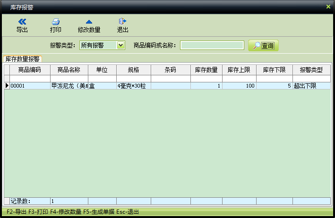335x218 pixels.
Task: Open the 报警类型 dropdown list
Action: pyautogui.click(x=120, y=45)
